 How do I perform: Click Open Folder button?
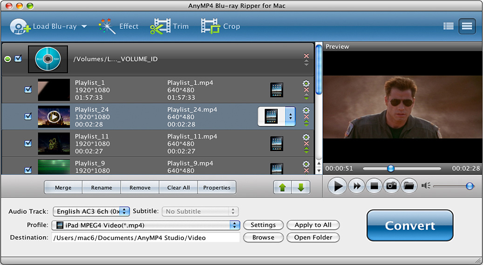click(x=313, y=237)
